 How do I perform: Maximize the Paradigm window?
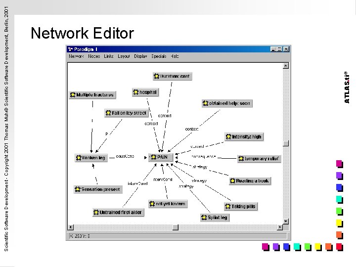(279, 49)
